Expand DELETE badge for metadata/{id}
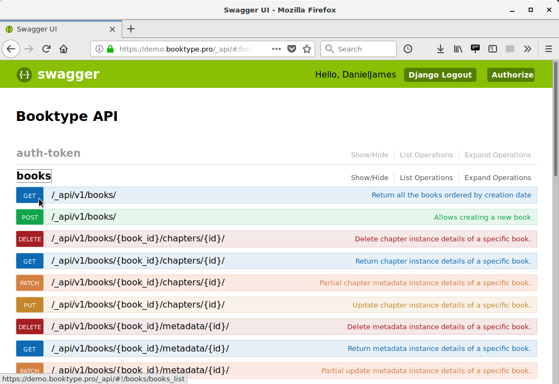 point(29,327)
